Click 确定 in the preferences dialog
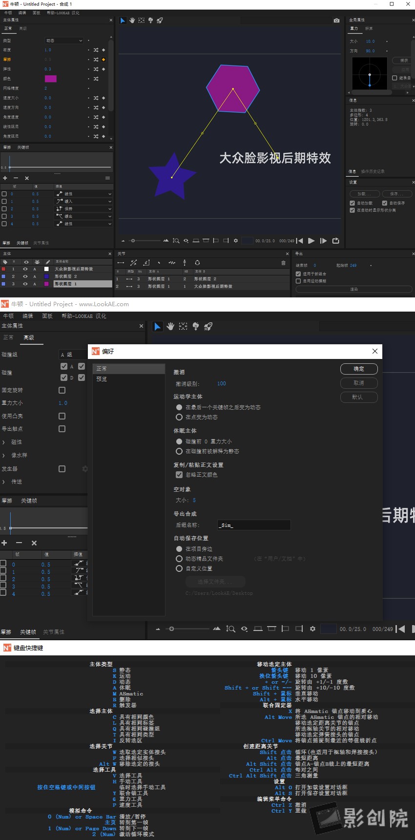Viewport: 415px width, 840px height. [359, 369]
